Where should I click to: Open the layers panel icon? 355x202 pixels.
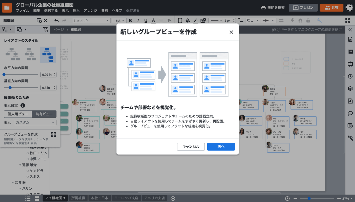coord(350,89)
